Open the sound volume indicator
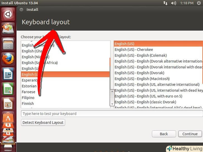203x152 pixels. [x=173, y=3]
